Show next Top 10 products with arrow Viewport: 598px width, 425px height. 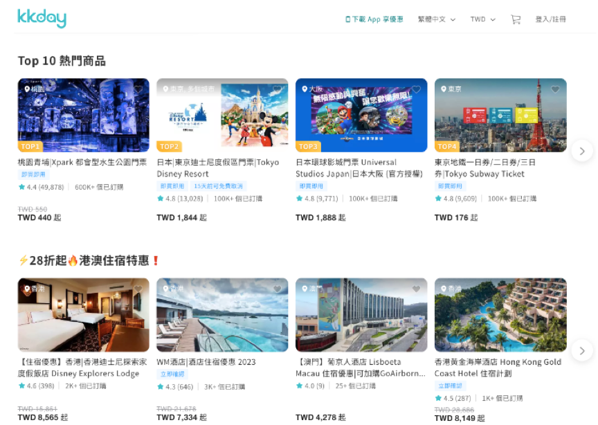tap(582, 151)
